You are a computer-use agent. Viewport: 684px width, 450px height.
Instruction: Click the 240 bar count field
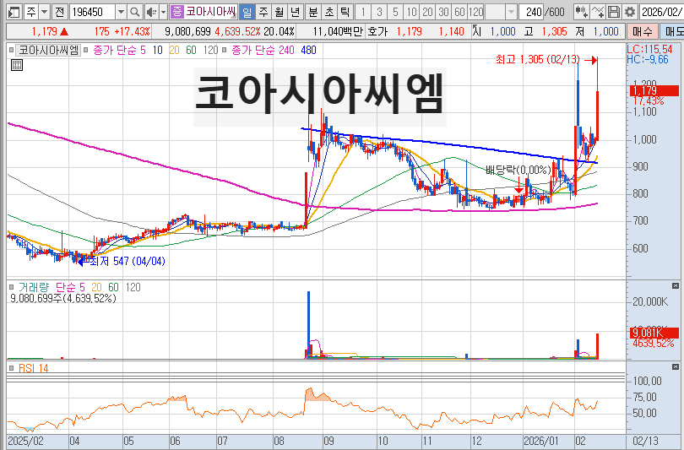[531, 12]
